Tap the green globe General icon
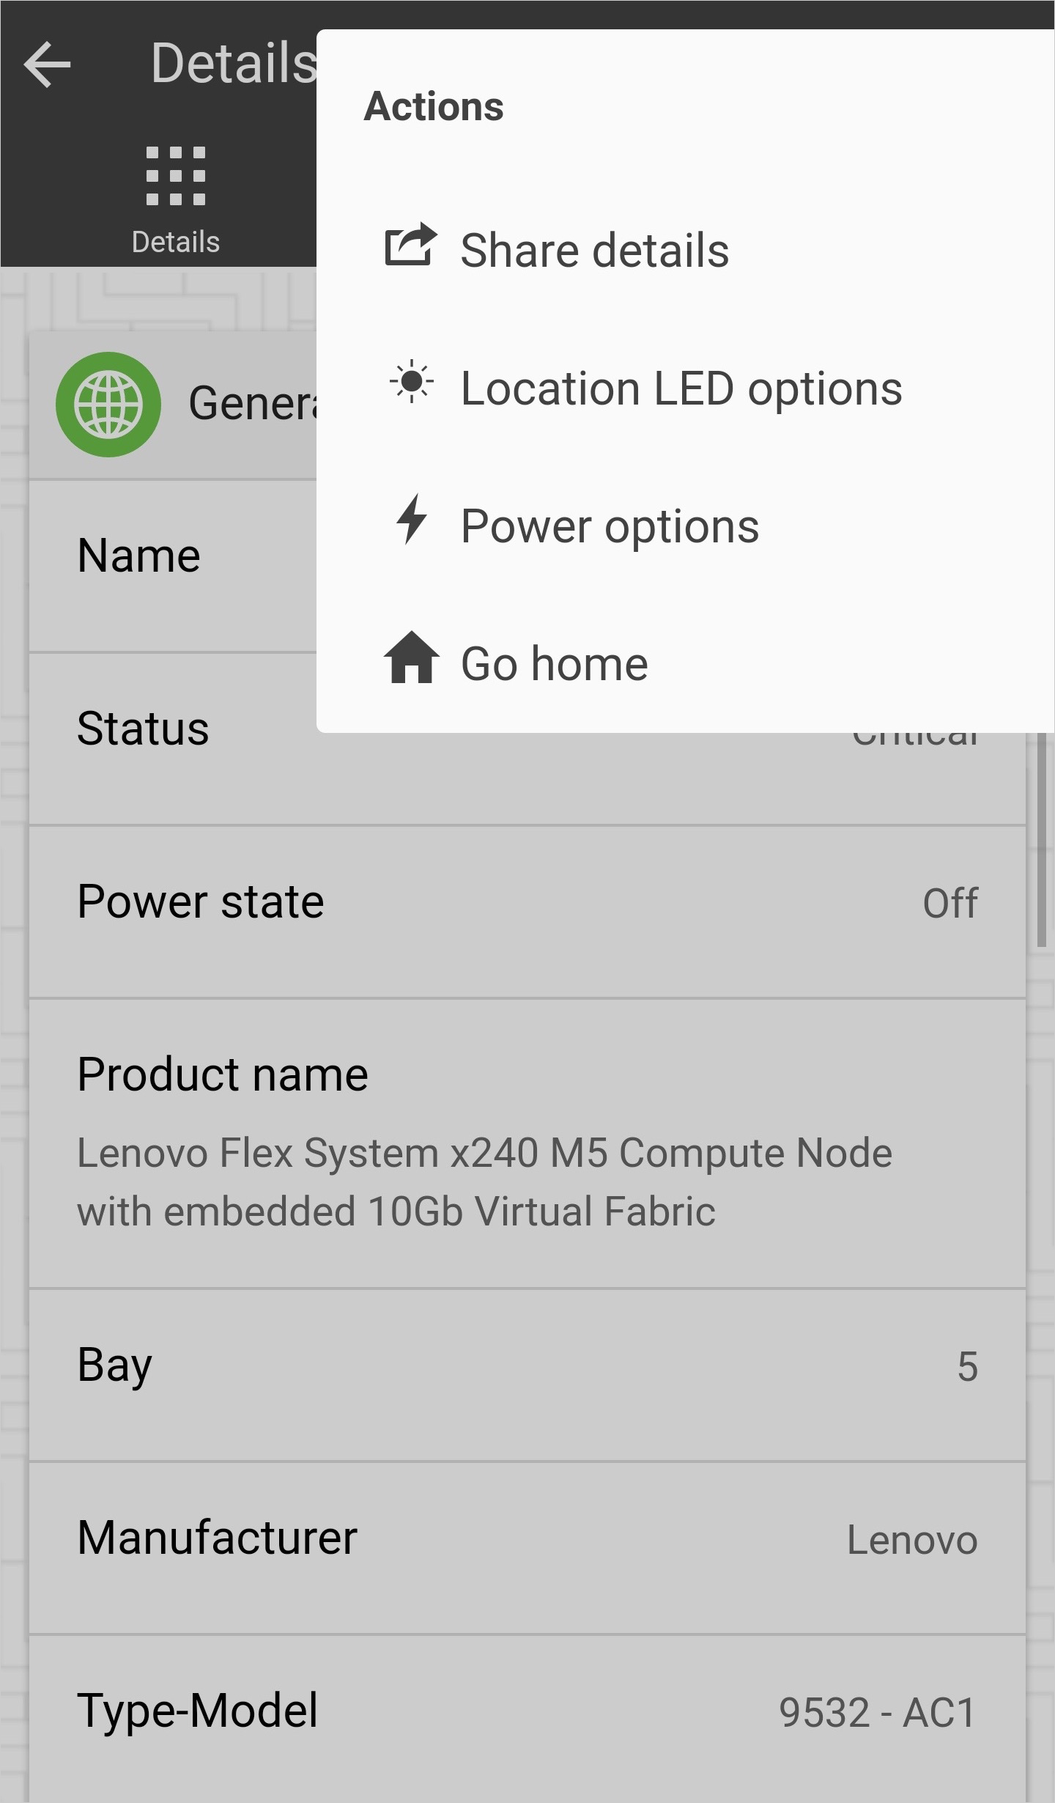The image size is (1055, 1803). point(108,405)
